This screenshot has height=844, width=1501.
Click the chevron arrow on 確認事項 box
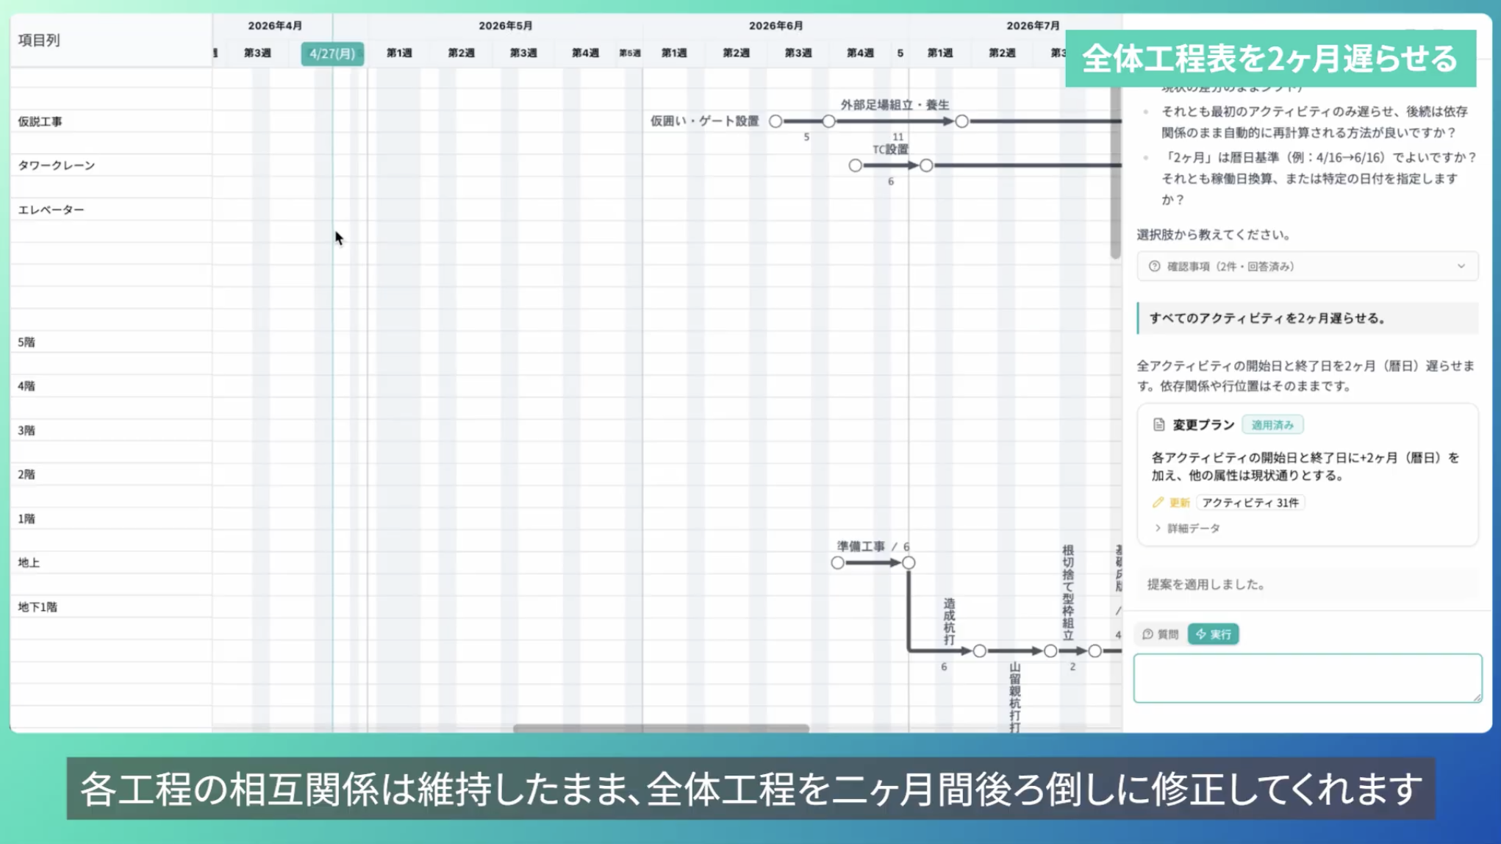[x=1461, y=266]
